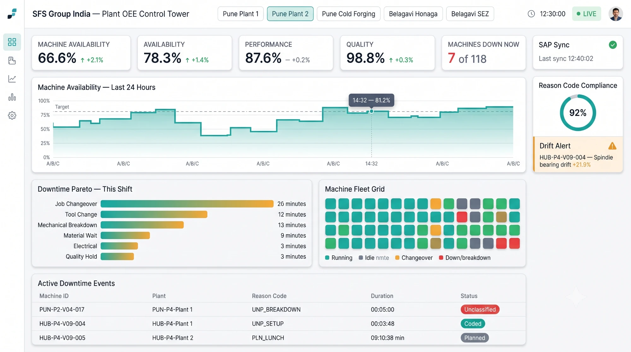Click the UNP_SETUP reason code

point(268,324)
